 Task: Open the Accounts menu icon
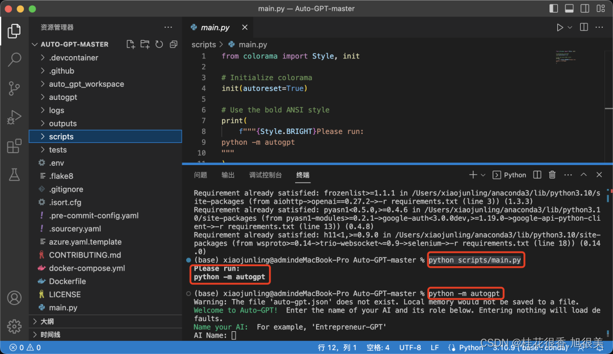tap(14, 298)
